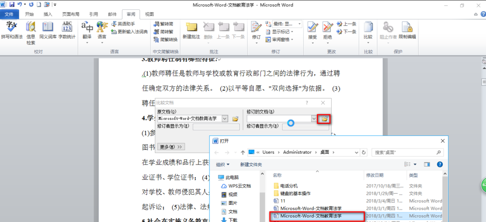Go to 上一条 in 更改 group
This screenshot has width=486, height=222.
click(x=346, y=24)
